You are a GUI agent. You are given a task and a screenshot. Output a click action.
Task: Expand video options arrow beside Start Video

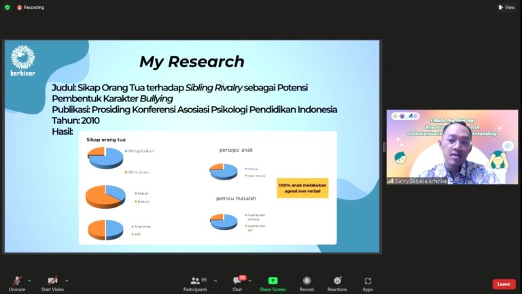click(x=67, y=280)
